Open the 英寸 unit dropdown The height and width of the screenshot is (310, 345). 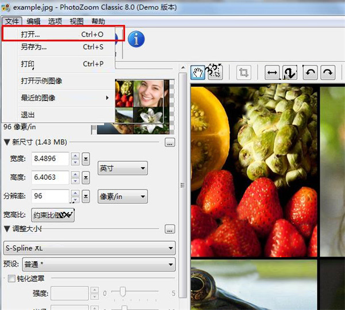[x=122, y=168]
